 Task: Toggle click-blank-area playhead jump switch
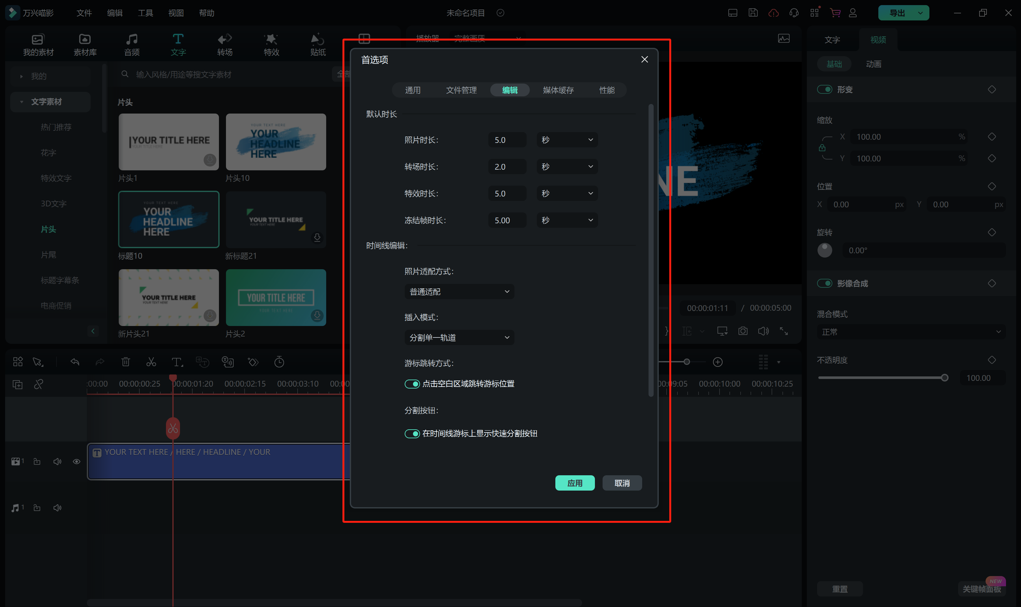pos(412,384)
